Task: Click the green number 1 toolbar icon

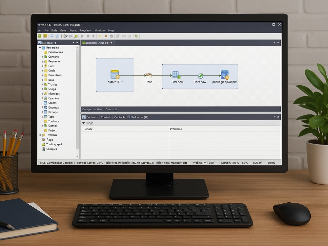Action: click(40, 36)
